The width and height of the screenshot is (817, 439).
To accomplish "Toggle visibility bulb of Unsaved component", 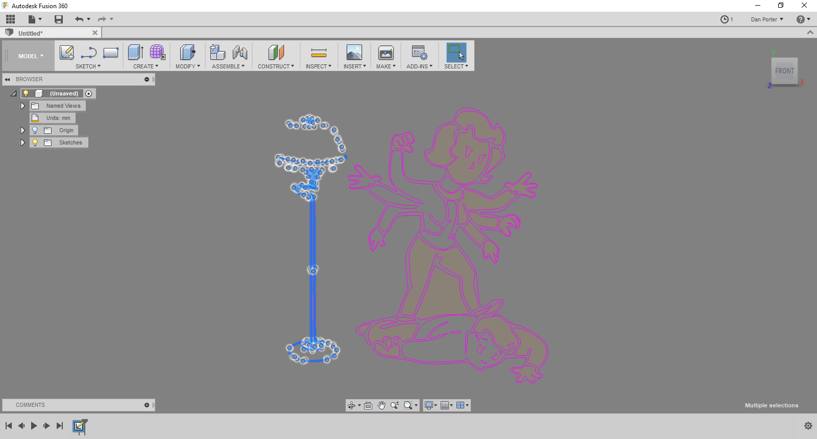I will (x=26, y=93).
